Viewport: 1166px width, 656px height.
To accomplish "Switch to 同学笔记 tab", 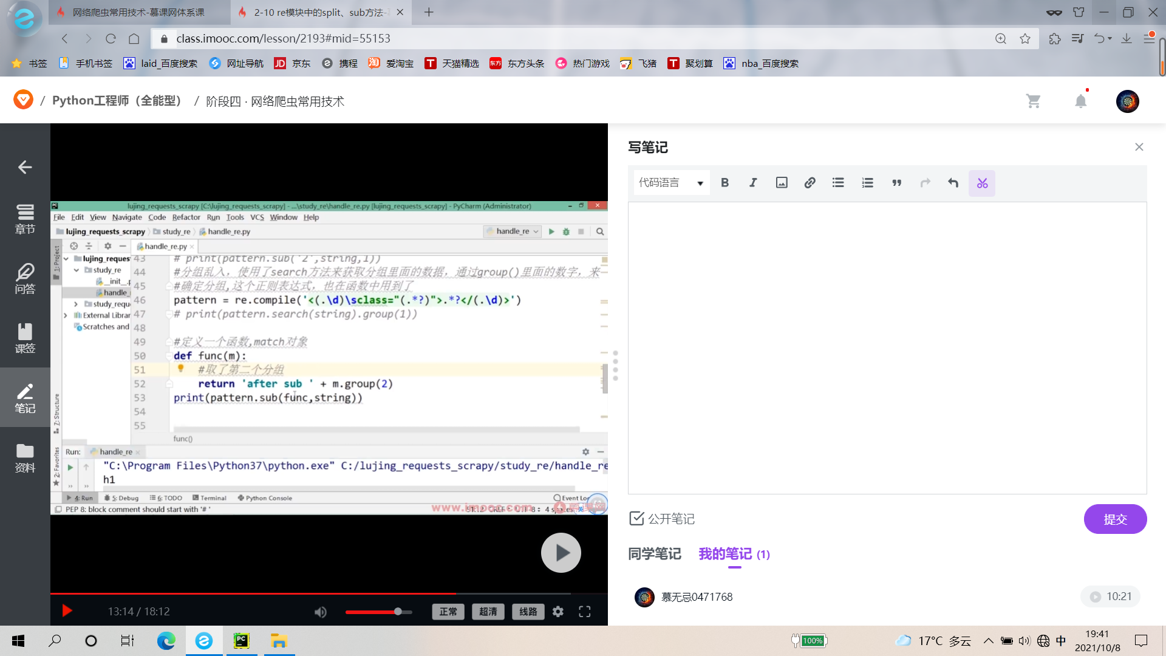I will pos(655,554).
